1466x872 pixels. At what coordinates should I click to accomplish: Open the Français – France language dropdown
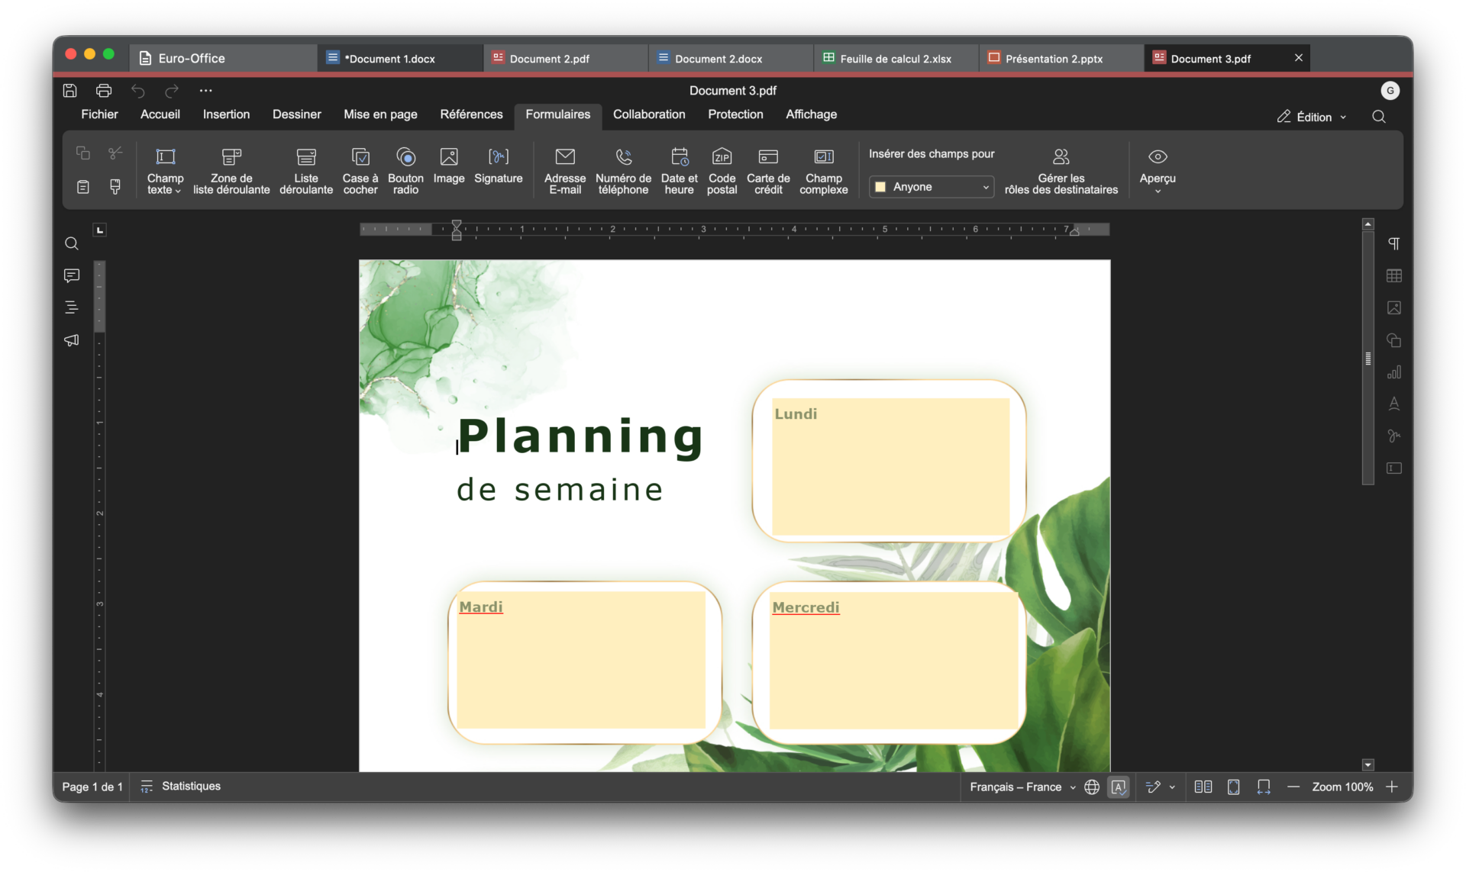(1022, 787)
